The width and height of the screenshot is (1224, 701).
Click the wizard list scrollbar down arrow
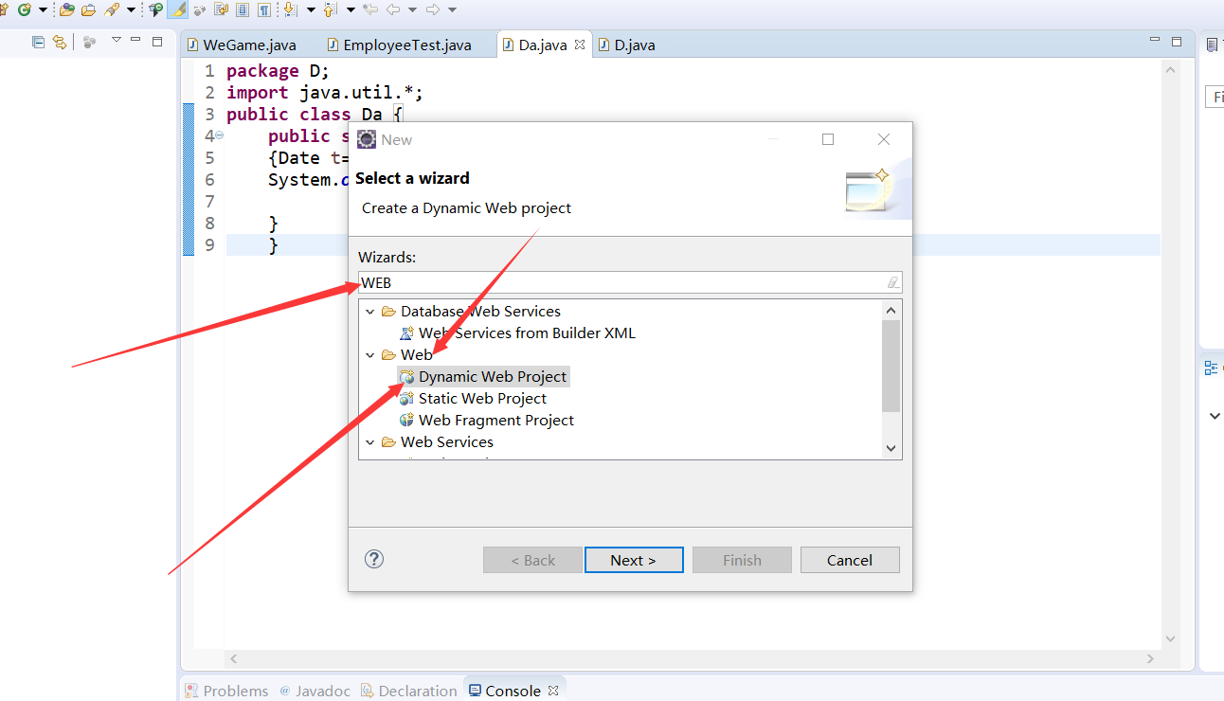click(x=891, y=448)
